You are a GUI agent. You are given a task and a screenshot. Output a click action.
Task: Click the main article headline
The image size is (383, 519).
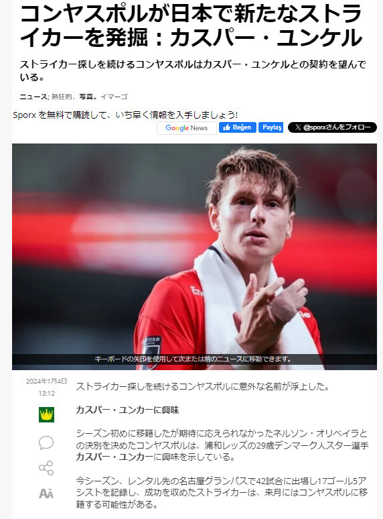pyautogui.click(x=191, y=26)
